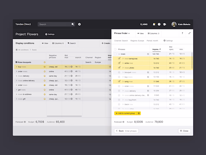Image resolution: width=206 pixels, height=155 pixels.
Task: Expand roses gift condition row
Action: (x=16, y=99)
